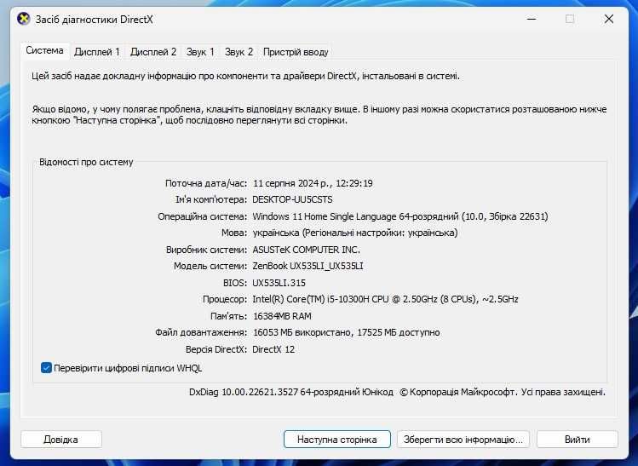
Task: Exit via the Вийти button
Action: coord(577,440)
